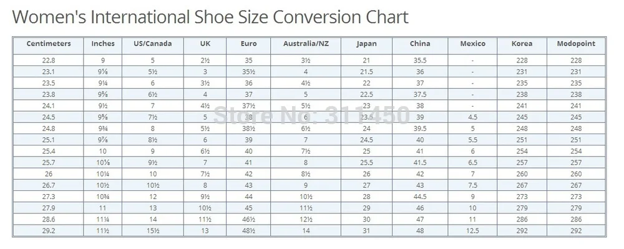Click the chart title heading text
Image resolution: width=624 pixels, height=249 pixels.
pyautogui.click(x=210, y=17)
